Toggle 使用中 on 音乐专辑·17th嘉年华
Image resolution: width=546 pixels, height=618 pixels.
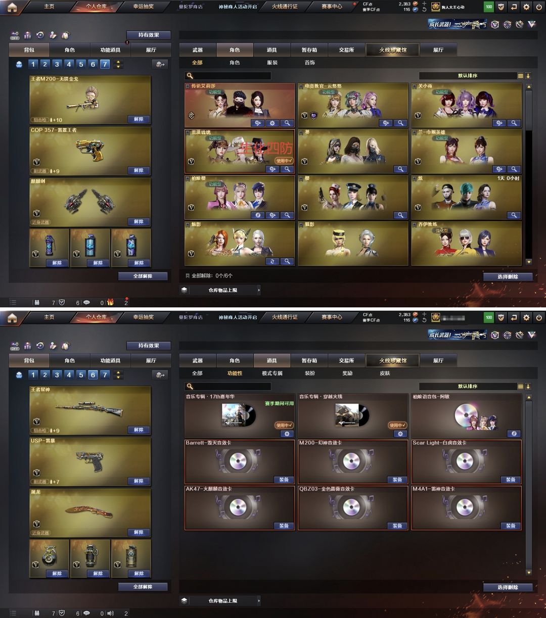tap(284, 425)
